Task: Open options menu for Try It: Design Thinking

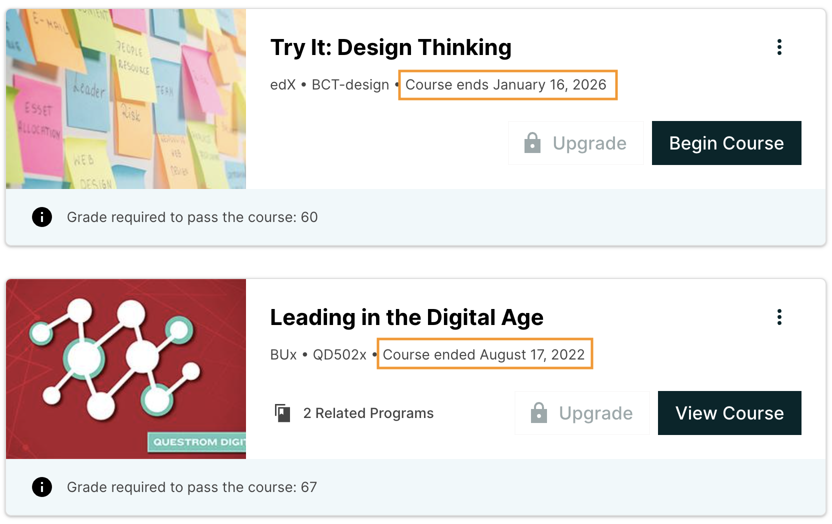Action: point(779,47)
